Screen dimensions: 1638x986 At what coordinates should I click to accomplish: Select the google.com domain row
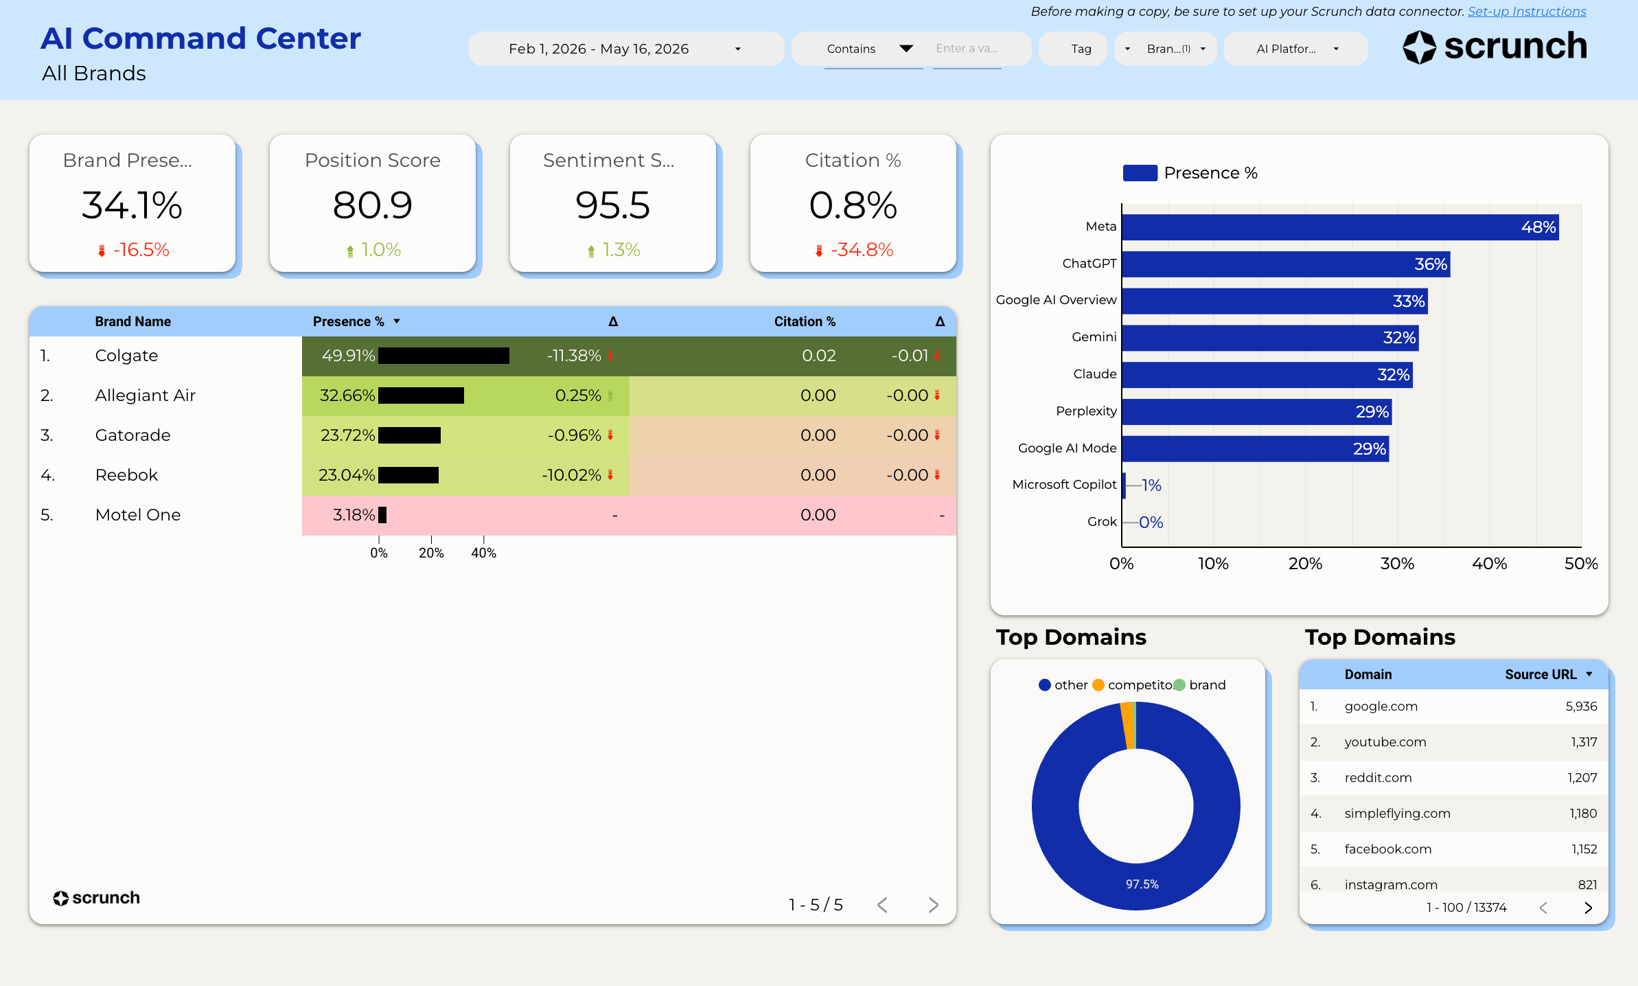tap(1454, 707)
